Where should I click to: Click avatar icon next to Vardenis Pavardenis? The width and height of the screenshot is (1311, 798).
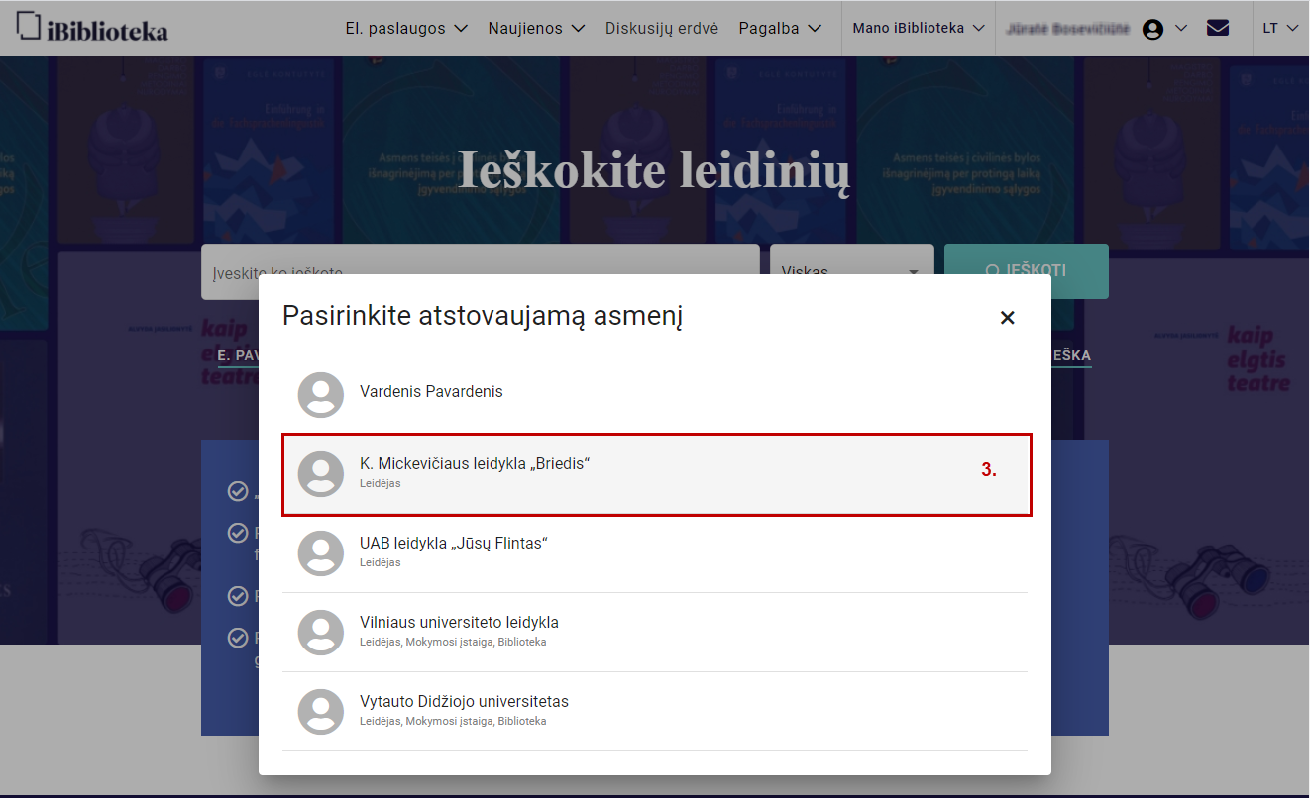(x=321, y=395)
